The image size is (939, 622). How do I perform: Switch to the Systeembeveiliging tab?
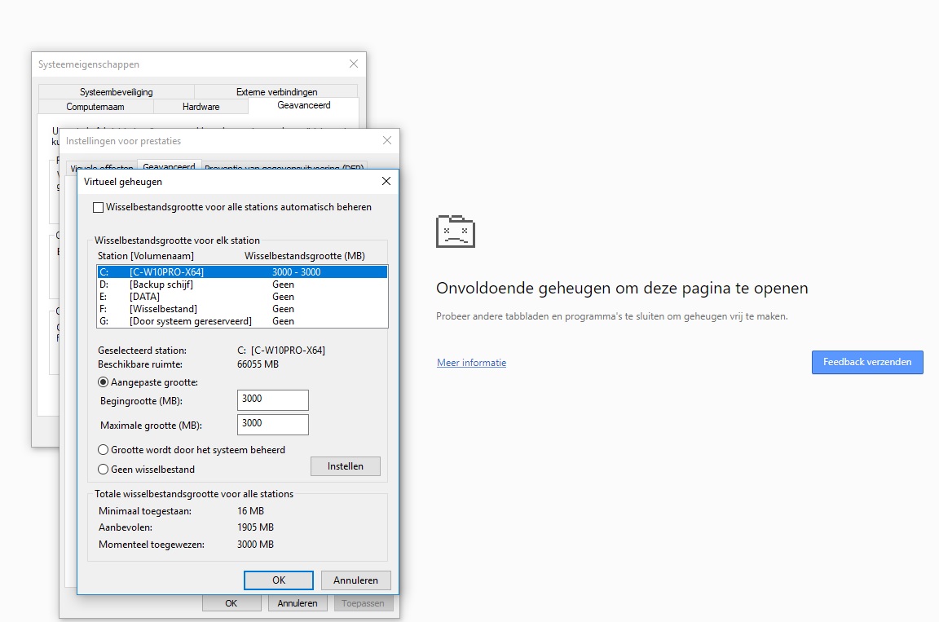(116, 92)
